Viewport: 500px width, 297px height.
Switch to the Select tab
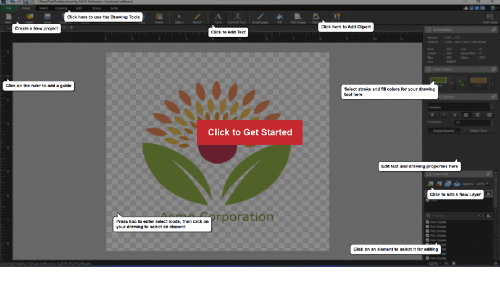point(44,8)
